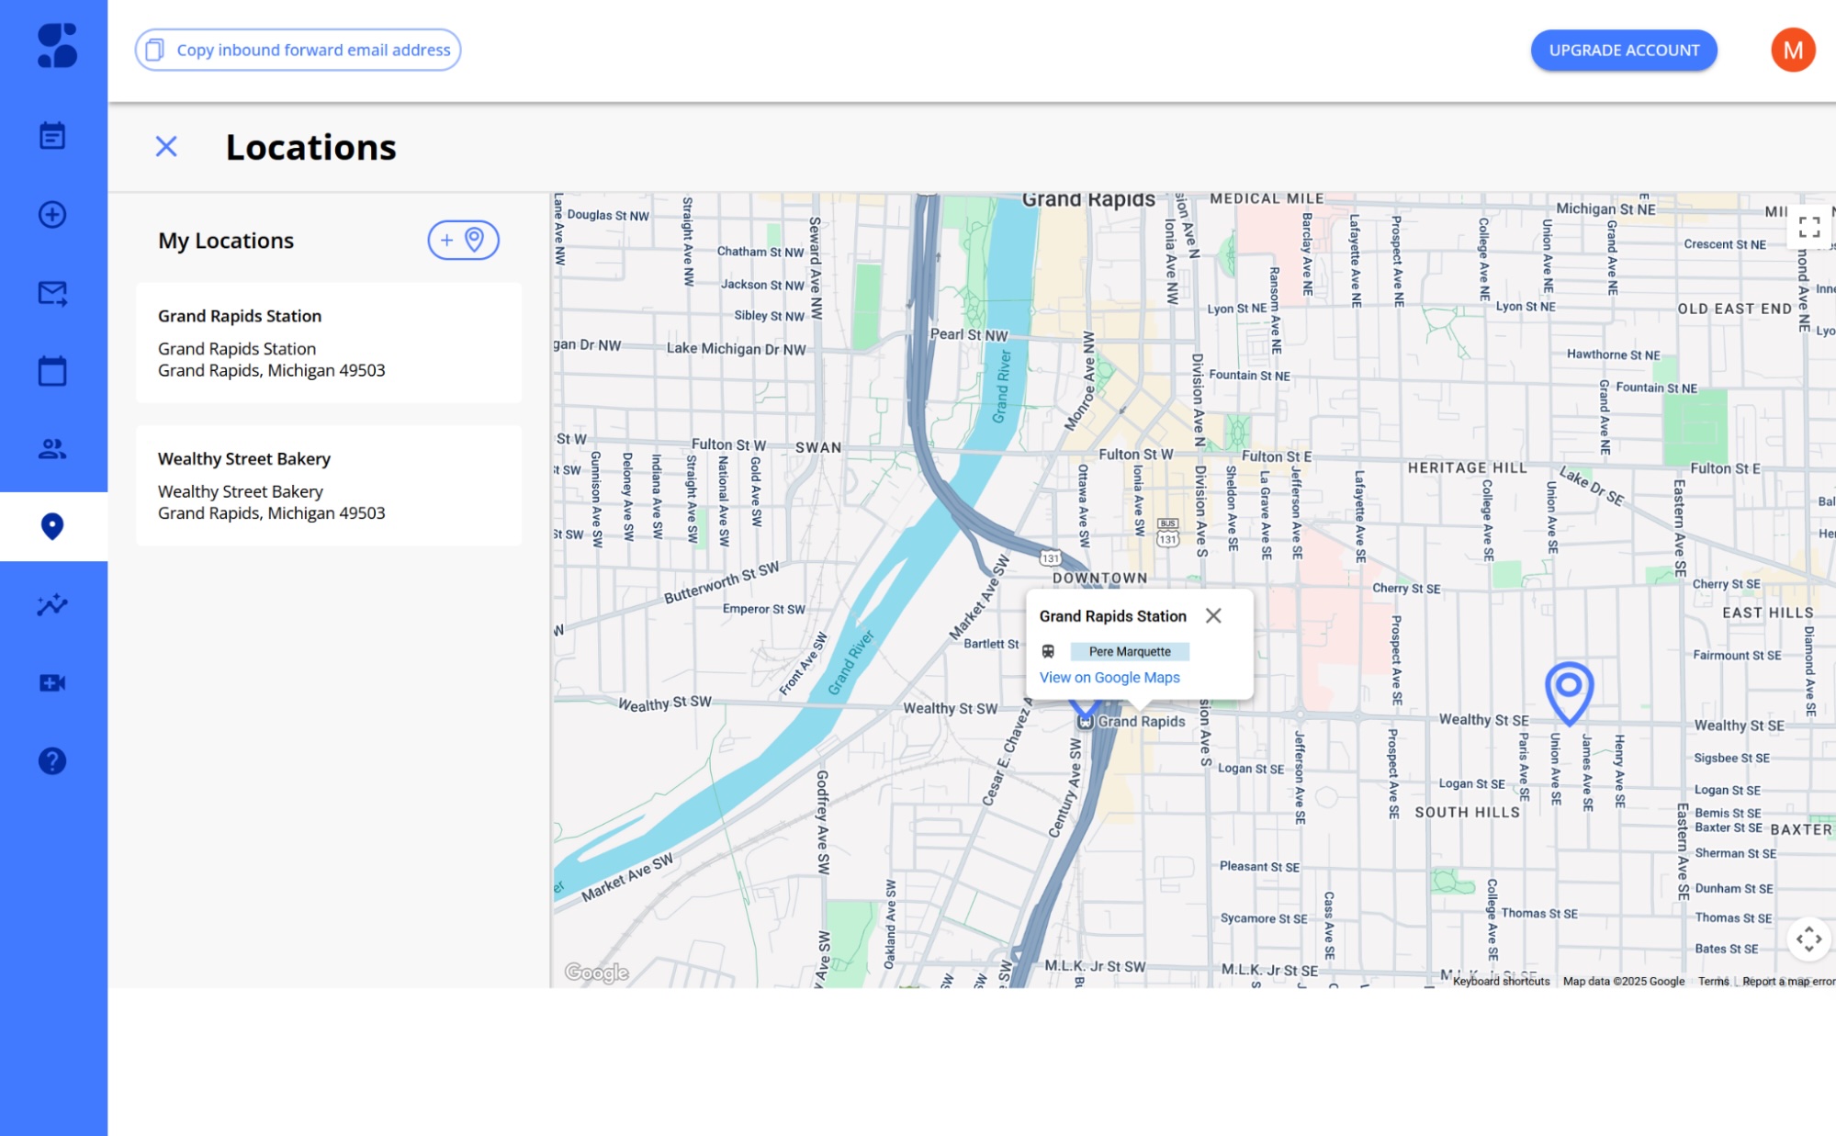
Task: Open the calendar sidebar icon
Action: (52, 371)
